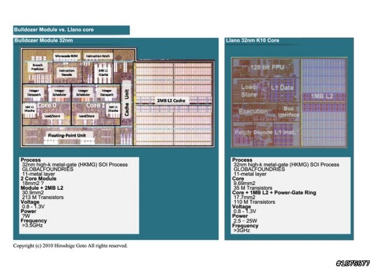Click the "2MB L2 Cache" label
The width and height of the screenshot is (374, 268).
pos(171,101)
